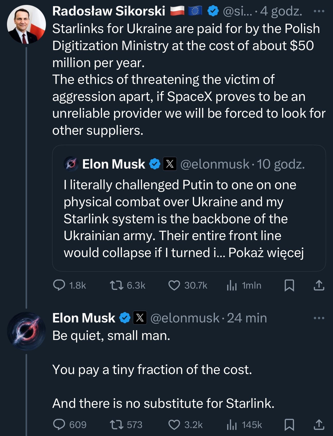Open Radosław Sikorski's profile name link
333x436 pixels.
click(109, 11)
